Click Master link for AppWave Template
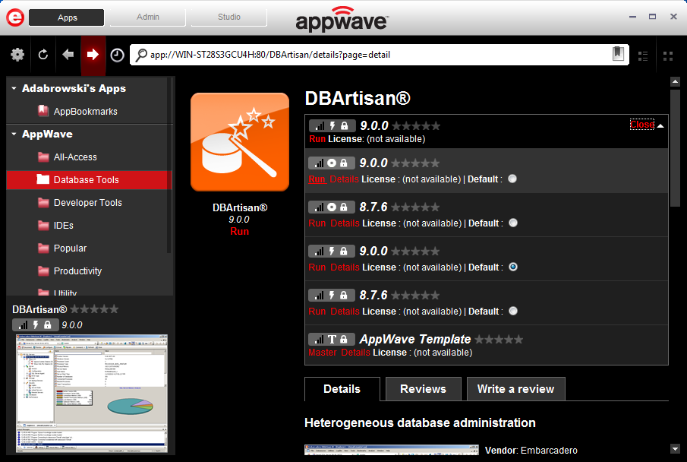The height and width of the screenshot is (462, 687). [x=323, y=353]
